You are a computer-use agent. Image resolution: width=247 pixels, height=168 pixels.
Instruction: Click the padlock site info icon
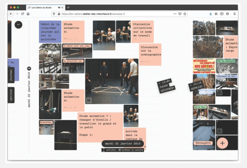[x=59, y=14]
